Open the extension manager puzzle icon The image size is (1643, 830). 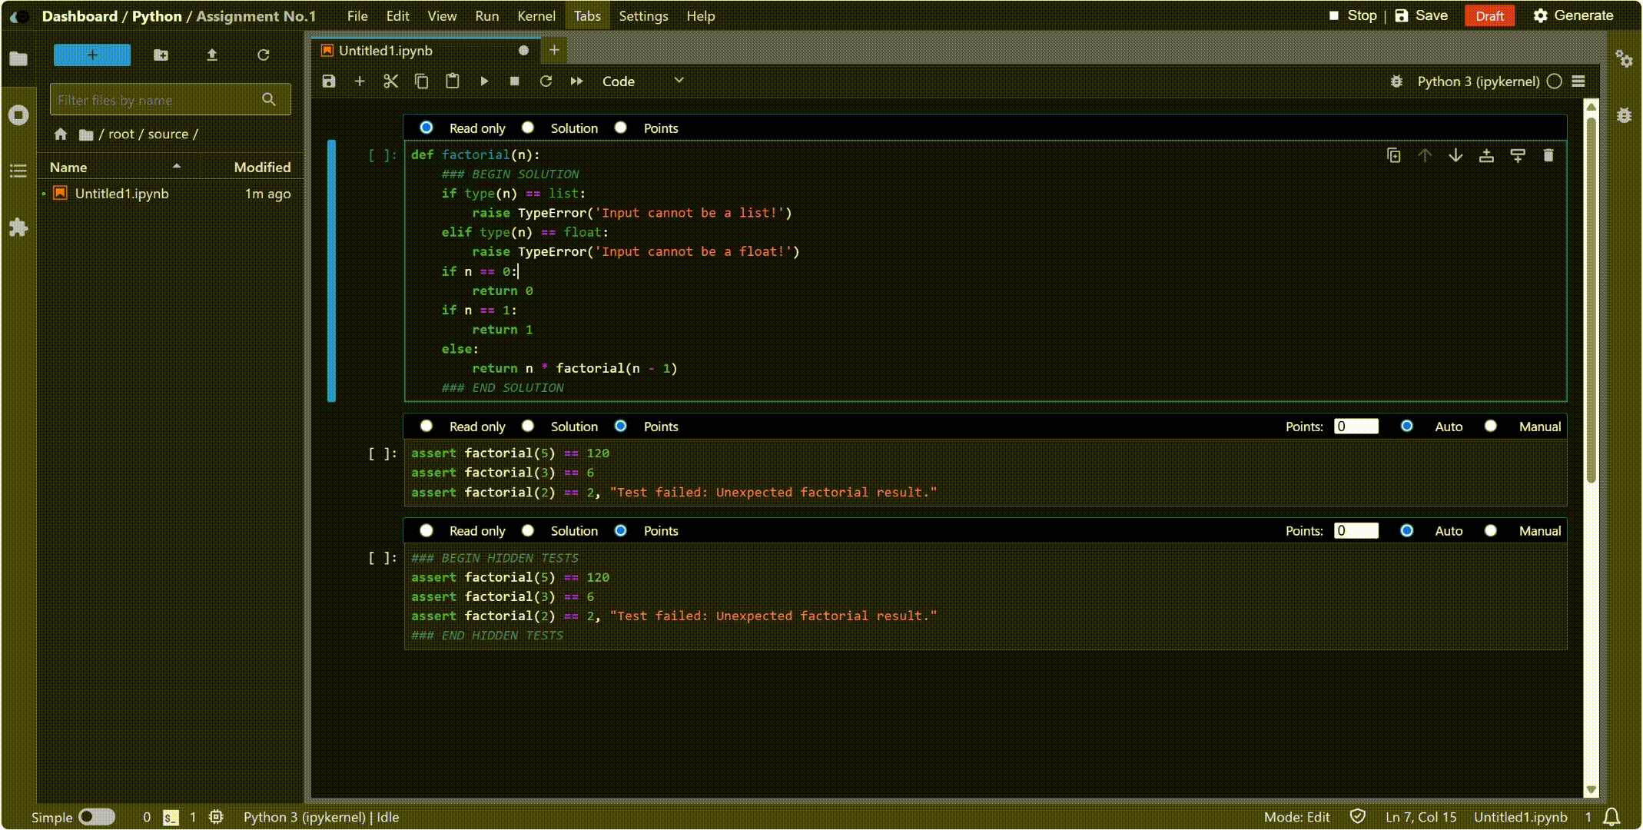point(18,227)
